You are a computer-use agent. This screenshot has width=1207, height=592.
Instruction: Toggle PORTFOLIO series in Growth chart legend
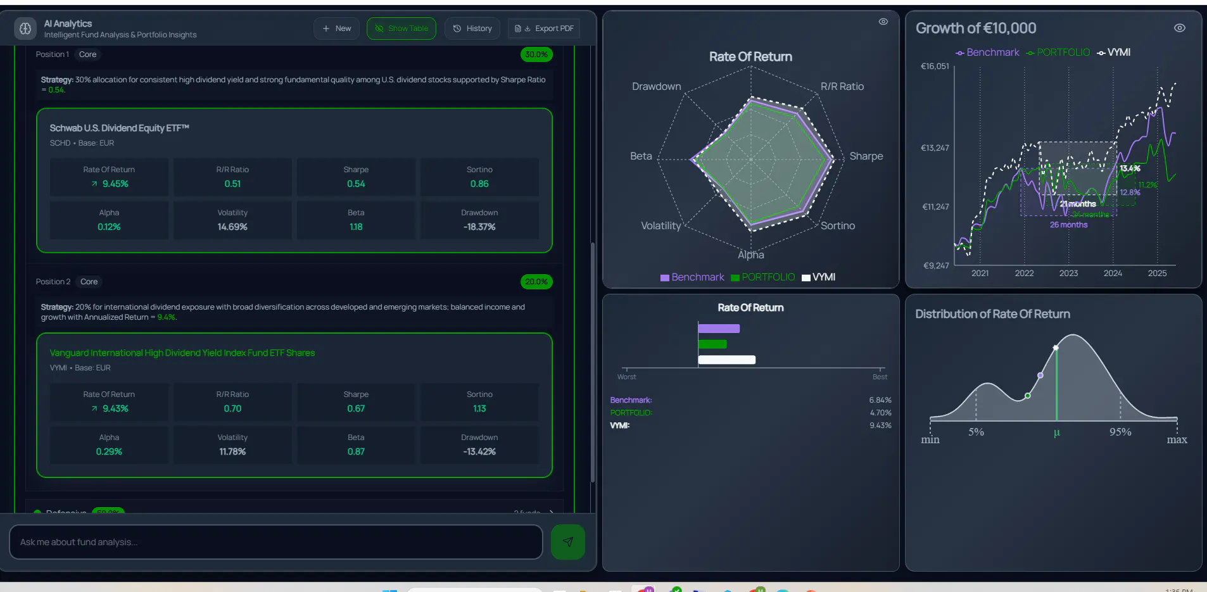(x=1058, y=53)
